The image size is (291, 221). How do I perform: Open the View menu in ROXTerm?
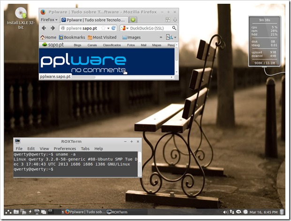(44, 149)
